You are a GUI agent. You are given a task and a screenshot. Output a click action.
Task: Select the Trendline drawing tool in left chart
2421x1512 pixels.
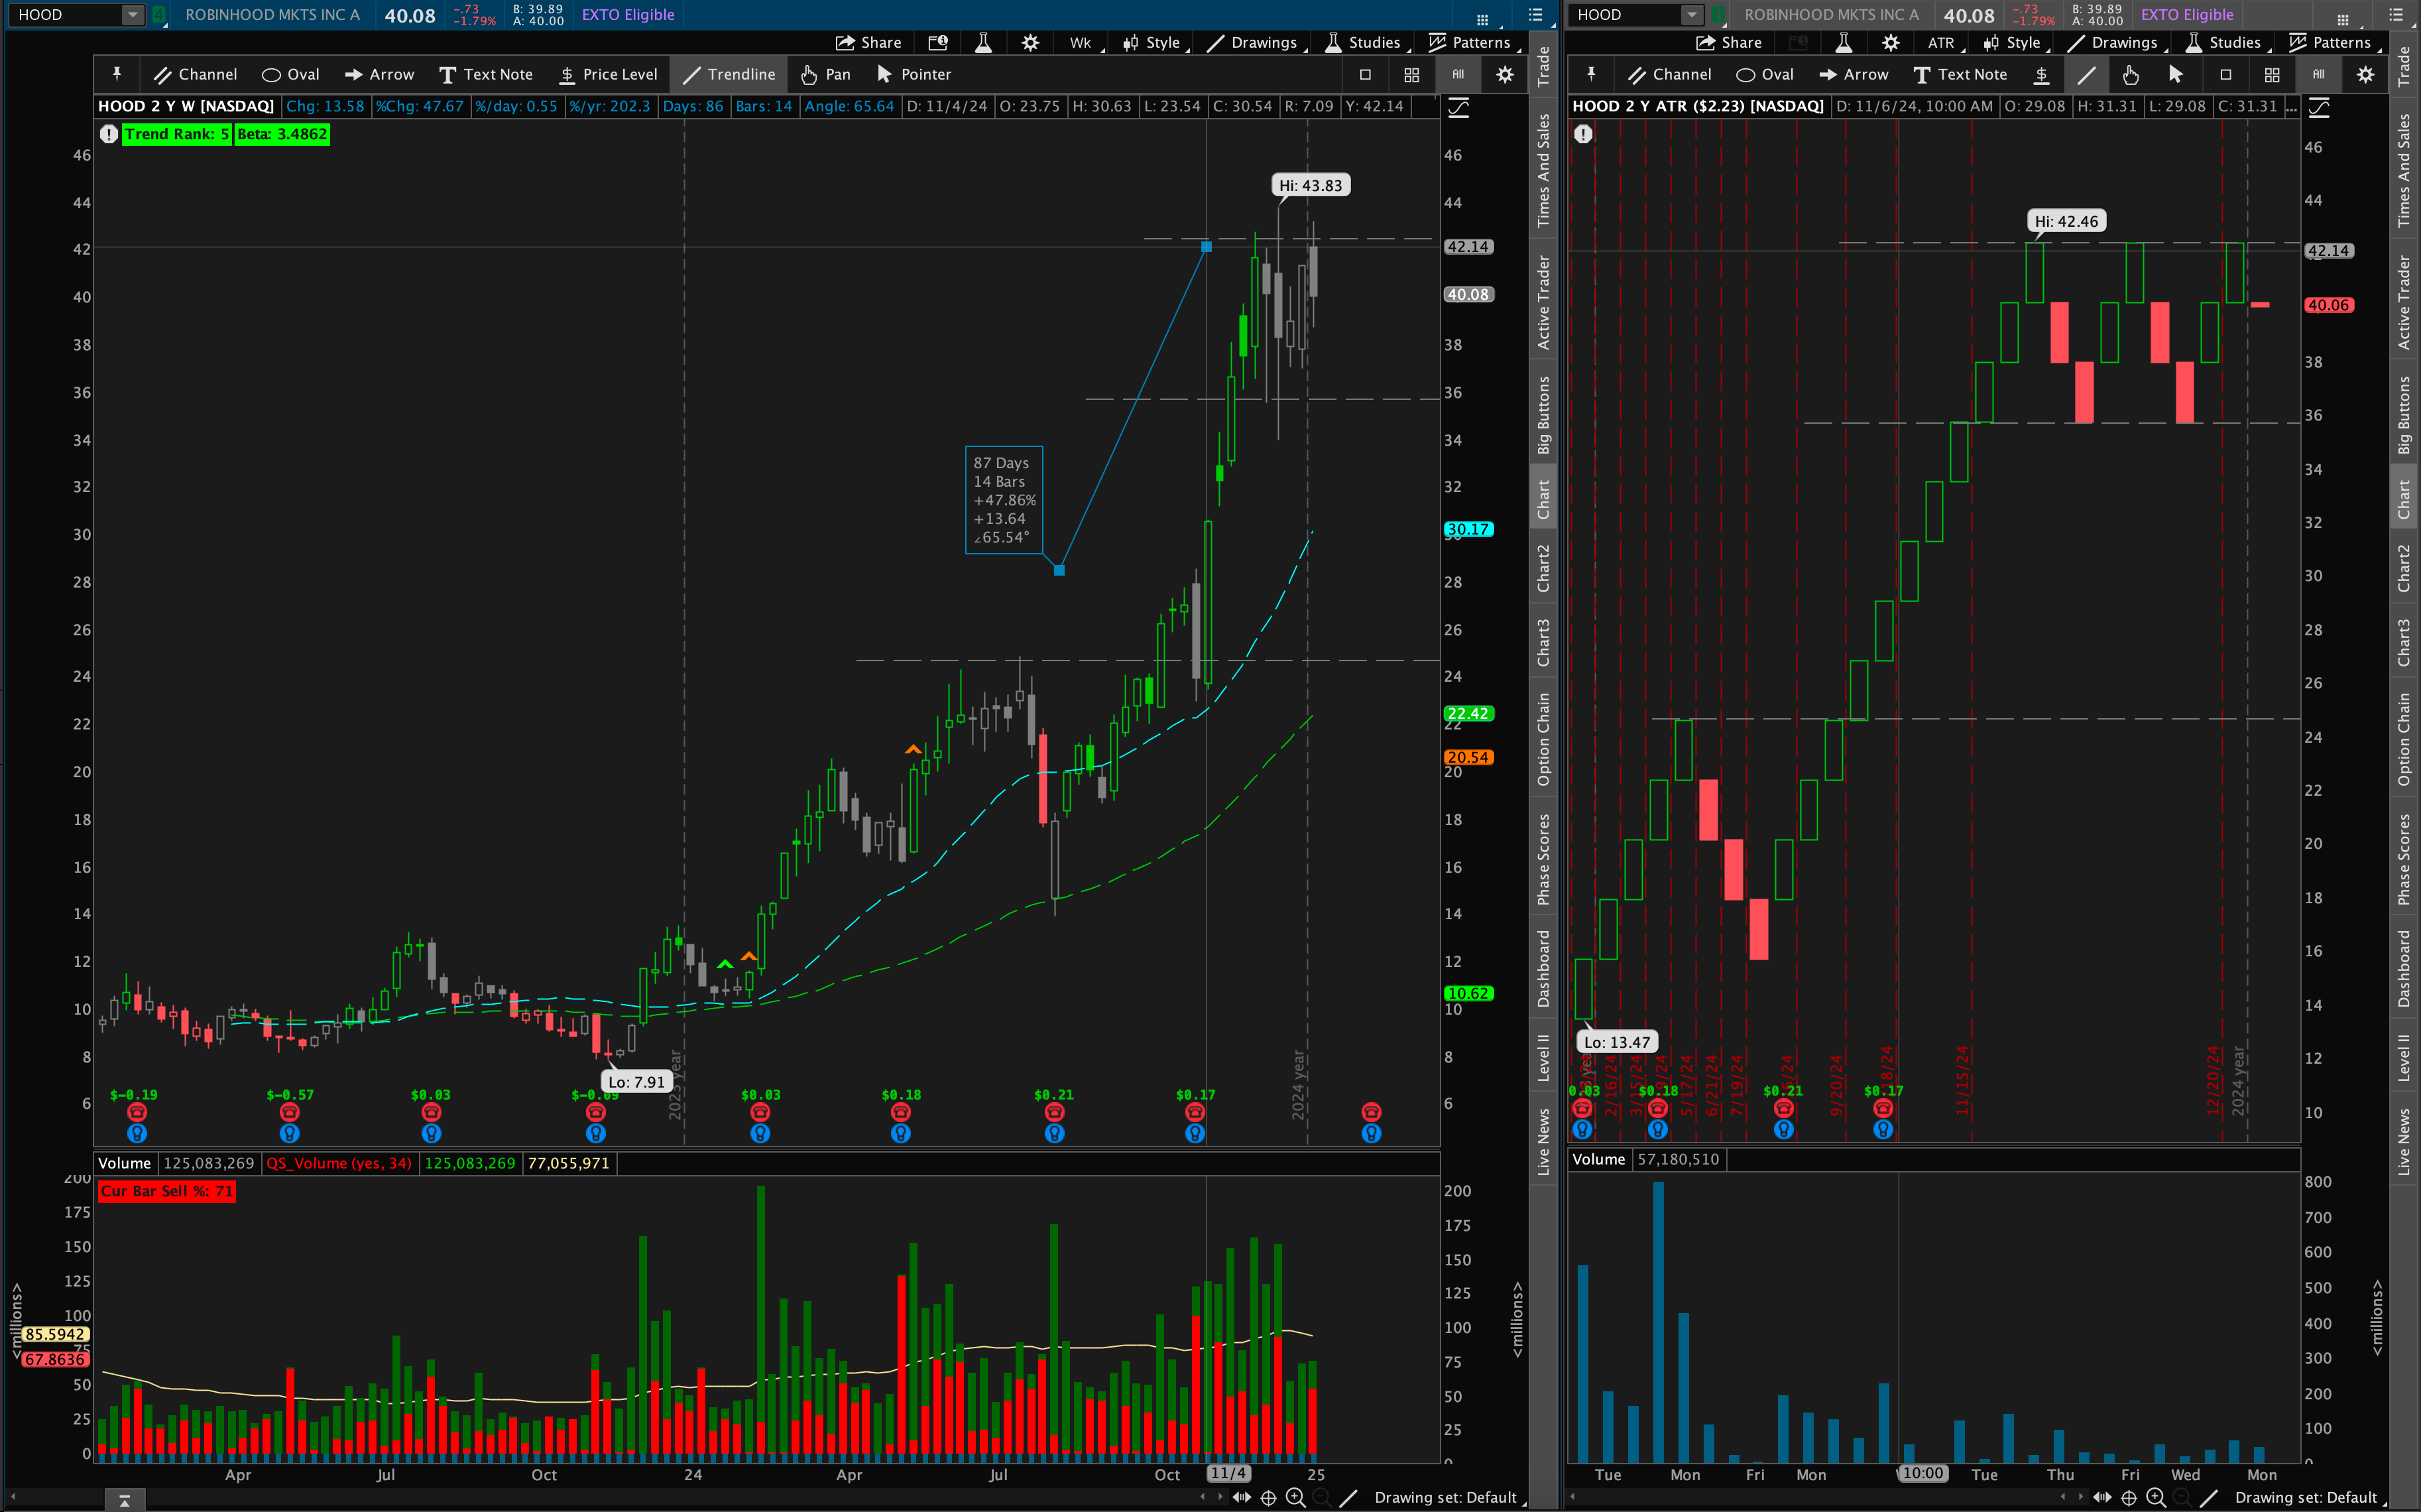pos(729,74)
